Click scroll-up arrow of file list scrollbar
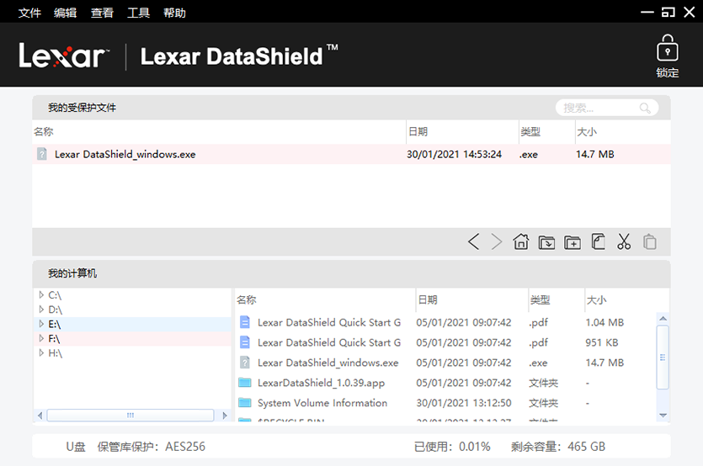Screen dimensions: 703x466 (663, 318)
